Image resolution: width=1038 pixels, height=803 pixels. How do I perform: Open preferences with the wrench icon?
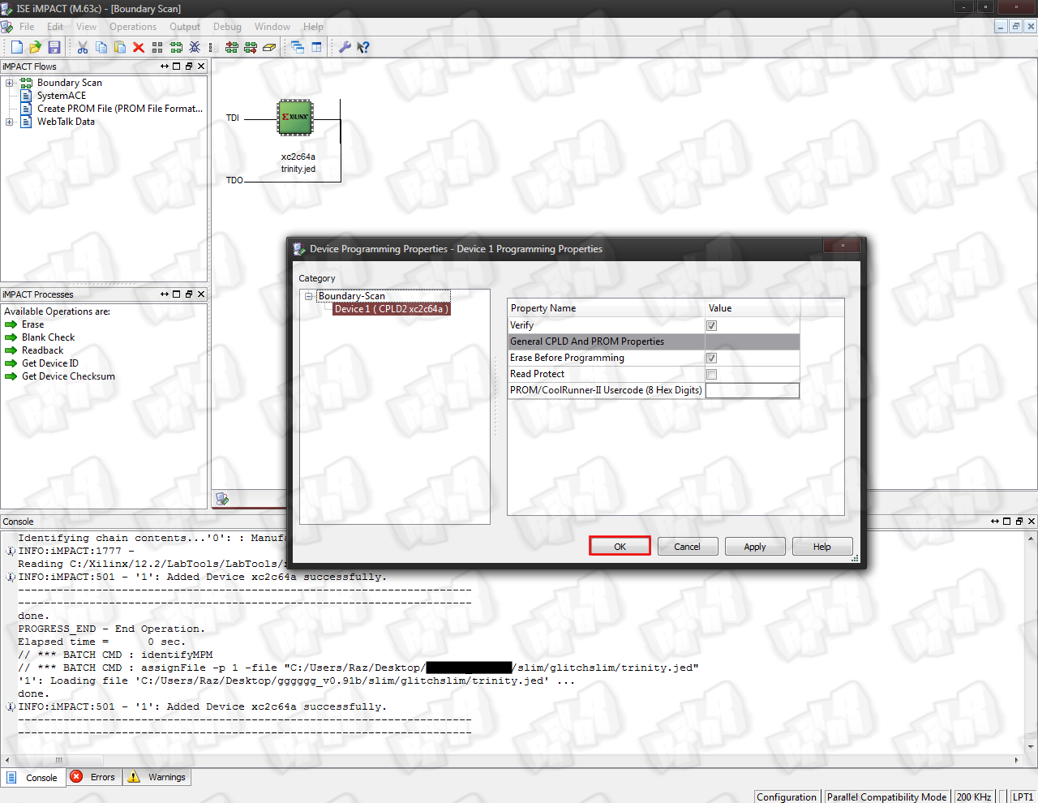[x=345, y=47]
